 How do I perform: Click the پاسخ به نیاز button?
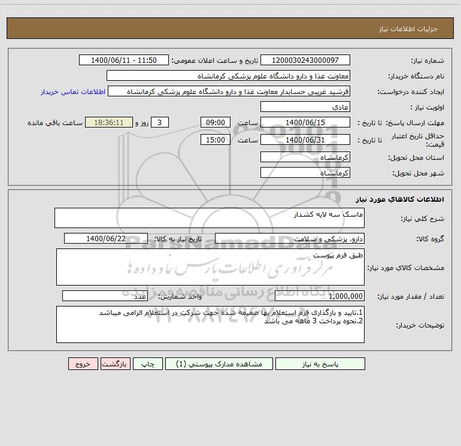(320, 363)
